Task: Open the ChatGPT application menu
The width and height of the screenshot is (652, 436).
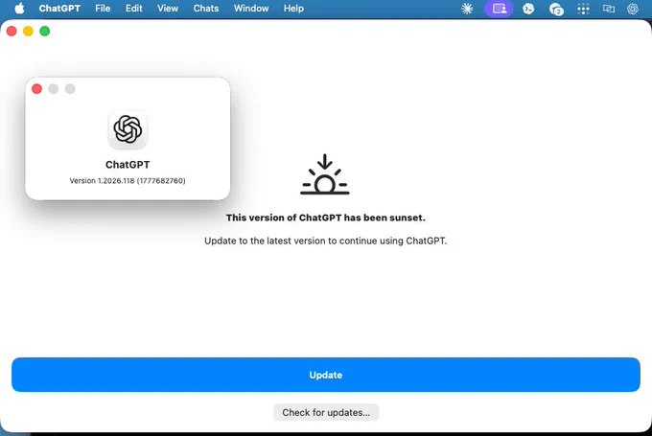Action: coord(59,9)
